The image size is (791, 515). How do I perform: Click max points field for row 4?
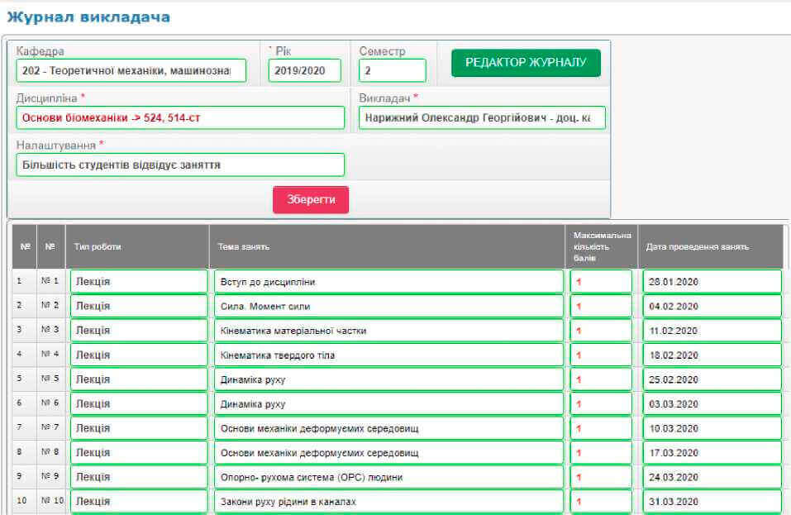[x=601, y=355]
